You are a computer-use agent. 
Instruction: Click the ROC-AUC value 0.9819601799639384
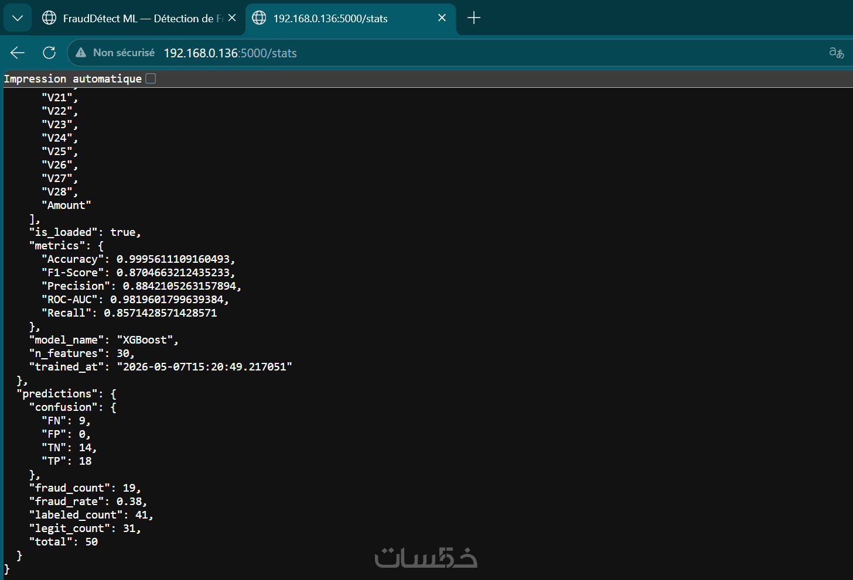coord(167,300)
